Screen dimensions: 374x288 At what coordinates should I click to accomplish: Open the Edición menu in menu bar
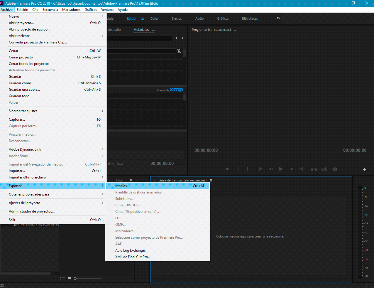23,10
